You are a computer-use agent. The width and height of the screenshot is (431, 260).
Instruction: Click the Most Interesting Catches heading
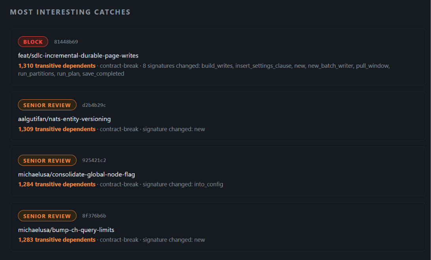click(70, 12)
